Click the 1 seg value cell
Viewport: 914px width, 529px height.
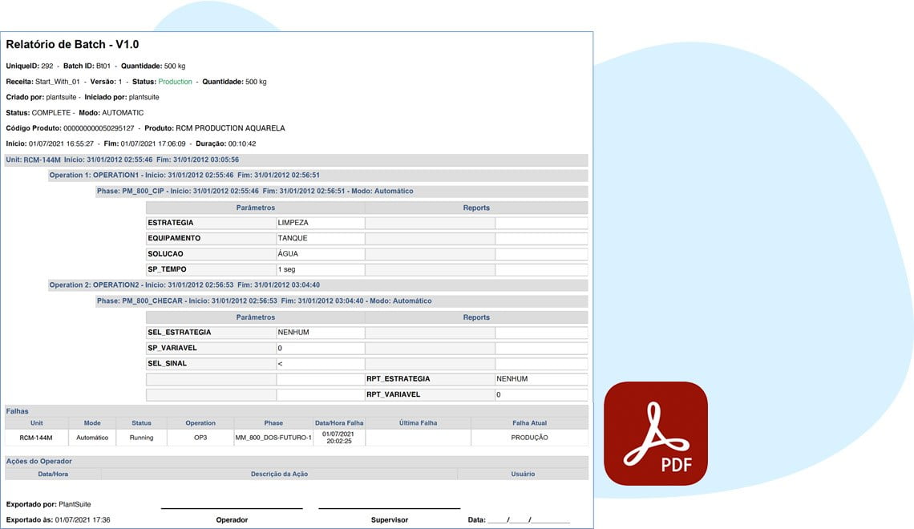(321, 270)
